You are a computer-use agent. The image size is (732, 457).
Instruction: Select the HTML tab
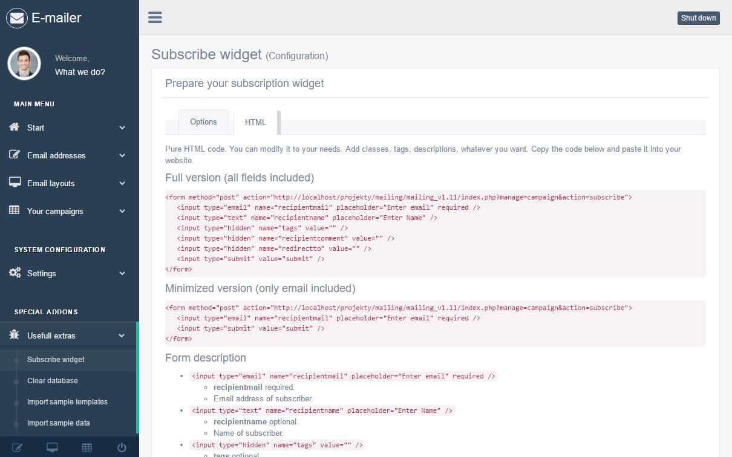(x=255, y=123)
